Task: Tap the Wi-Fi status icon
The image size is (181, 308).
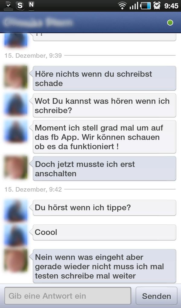Action: 122,5
